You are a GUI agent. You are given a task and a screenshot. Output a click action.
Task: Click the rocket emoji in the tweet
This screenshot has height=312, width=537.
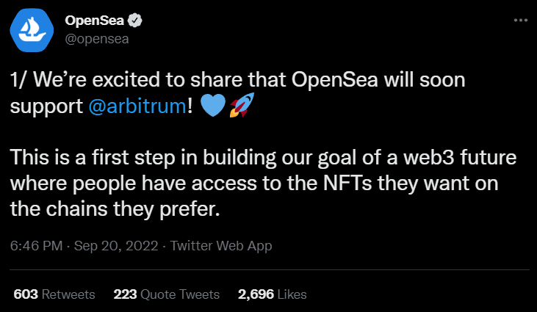(242, 105)
